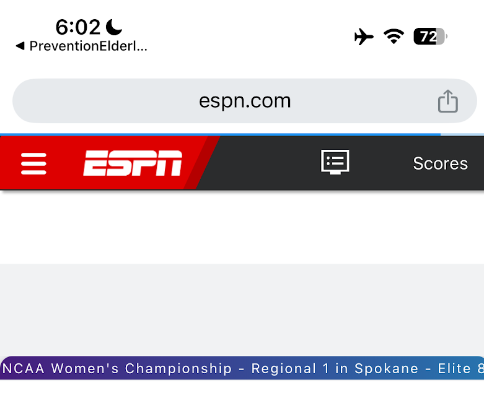Tap the ESPN logo
Viewport: 484px width, 406px height.
[x=133, y=163]
